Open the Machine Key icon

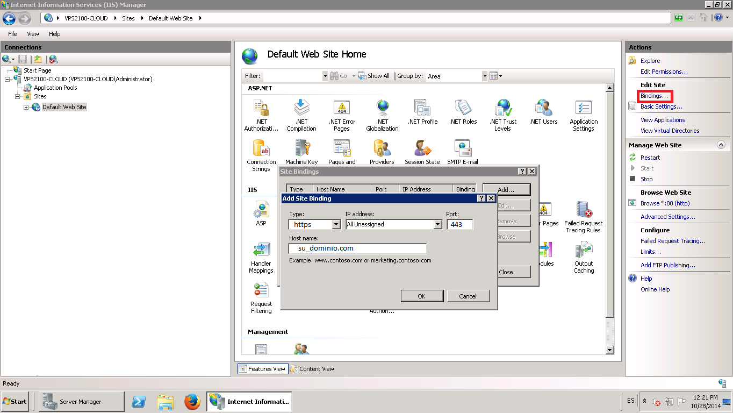[301, 152]
